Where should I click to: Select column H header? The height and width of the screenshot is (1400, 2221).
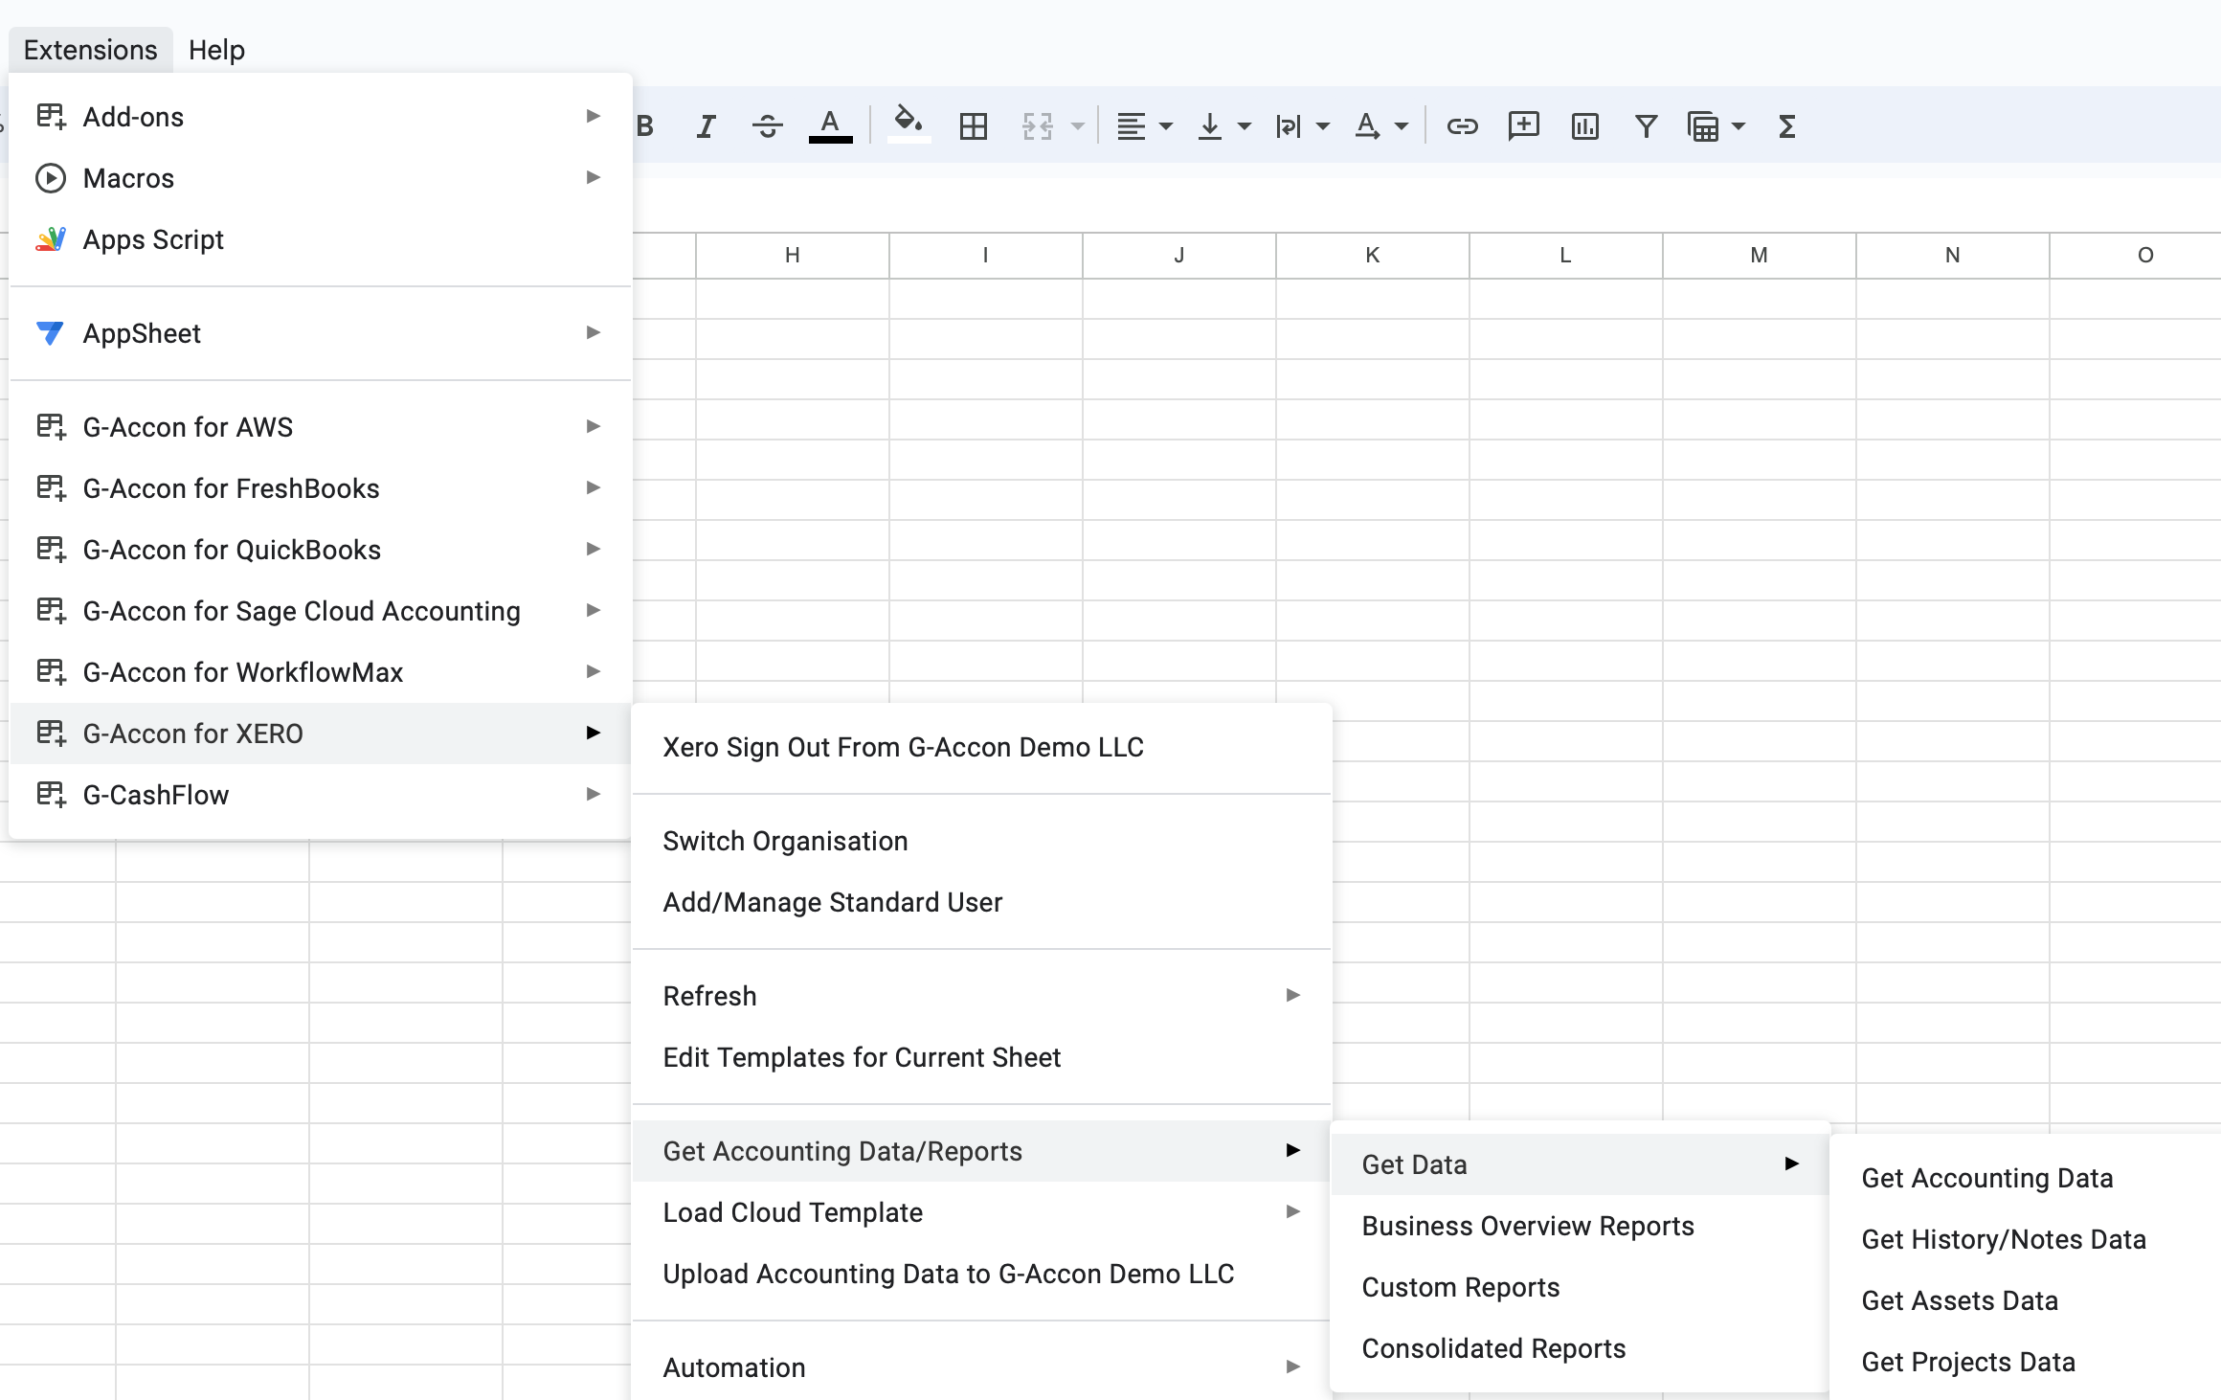pyautogui.click(x=793, y=256)
